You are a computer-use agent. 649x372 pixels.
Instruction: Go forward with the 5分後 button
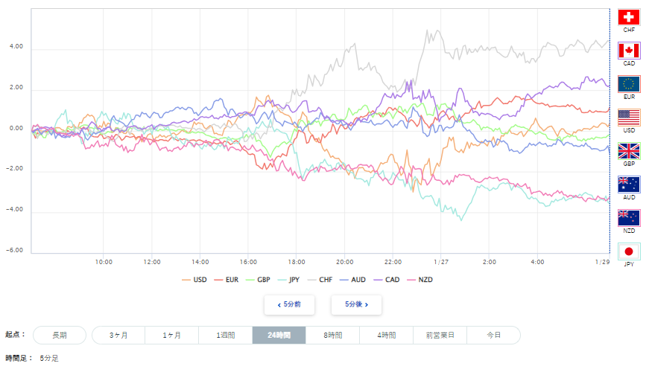[356, 304]
